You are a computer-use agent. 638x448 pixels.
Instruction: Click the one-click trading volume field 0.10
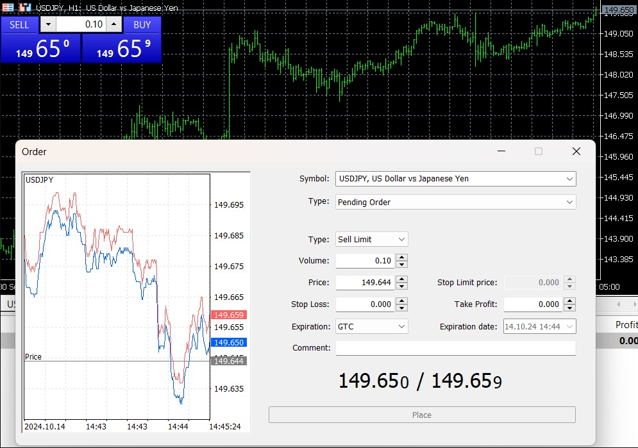[81, 24]
